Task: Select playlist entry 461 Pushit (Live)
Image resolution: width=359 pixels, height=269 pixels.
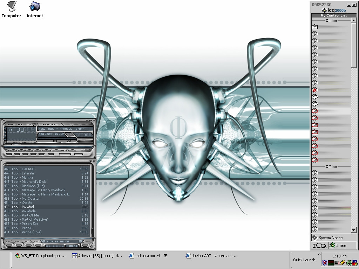Action: [x=46, y=232]
